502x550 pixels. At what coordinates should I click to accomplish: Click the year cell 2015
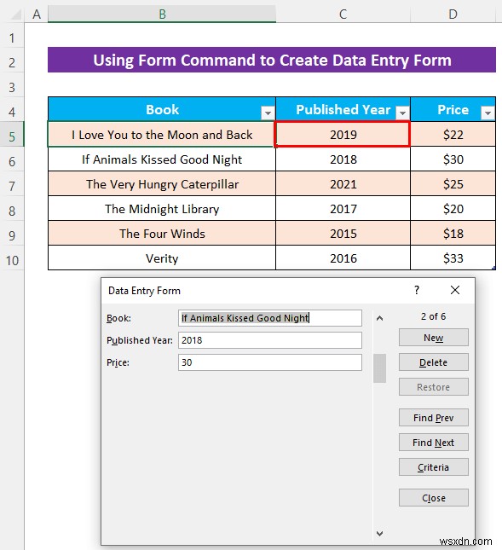(x=343, y=234)
